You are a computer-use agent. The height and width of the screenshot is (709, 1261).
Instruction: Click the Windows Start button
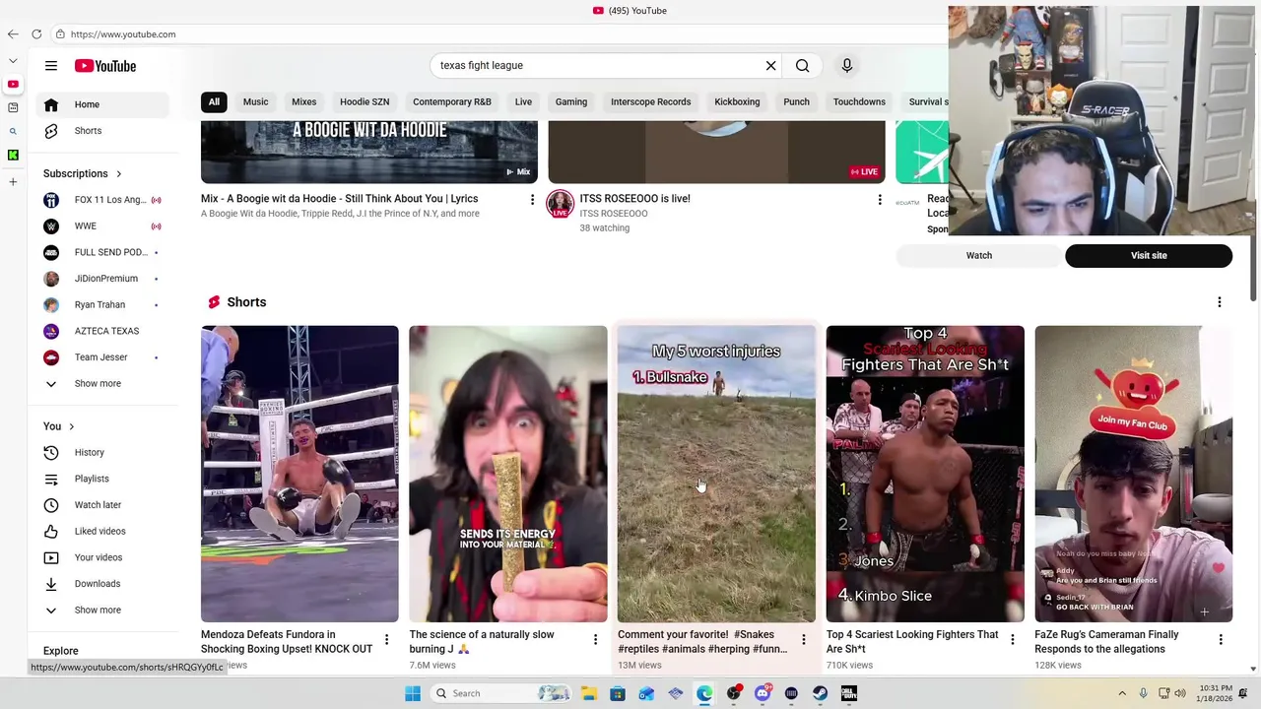413,693
